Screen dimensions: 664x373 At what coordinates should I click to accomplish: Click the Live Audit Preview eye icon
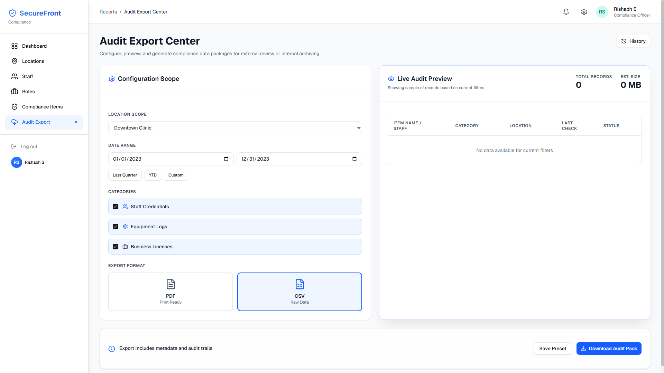click(391, 79)
